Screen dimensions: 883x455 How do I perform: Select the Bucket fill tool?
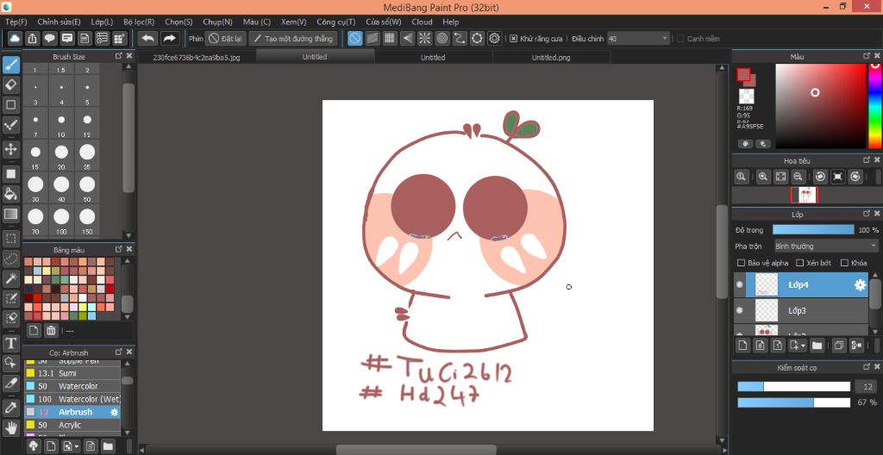11,193
